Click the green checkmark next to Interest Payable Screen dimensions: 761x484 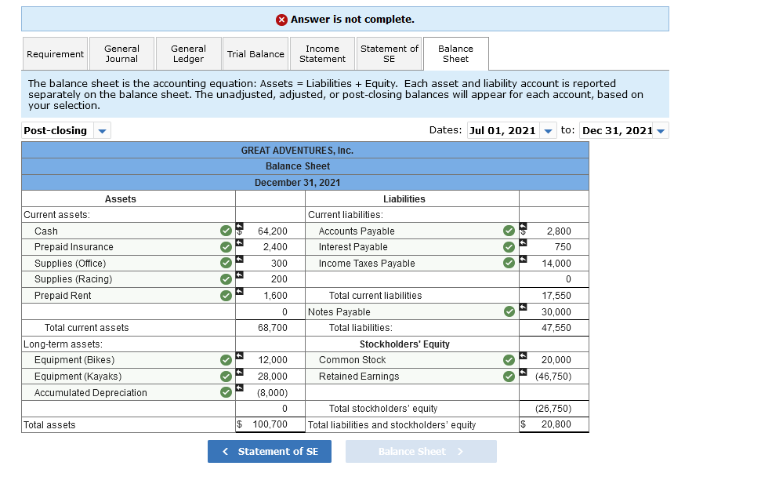click(509, 247)
